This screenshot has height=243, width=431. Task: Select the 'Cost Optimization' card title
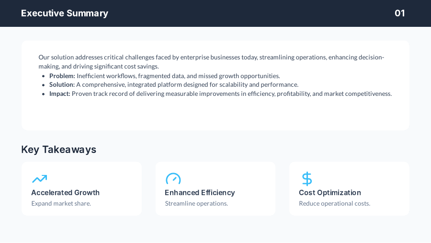[x=329, y=193]
